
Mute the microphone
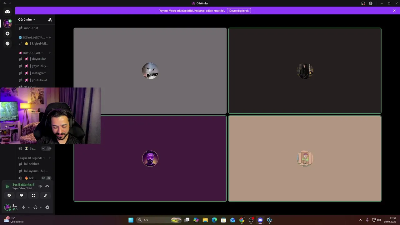pyautogui.click(x=23, y=207)
